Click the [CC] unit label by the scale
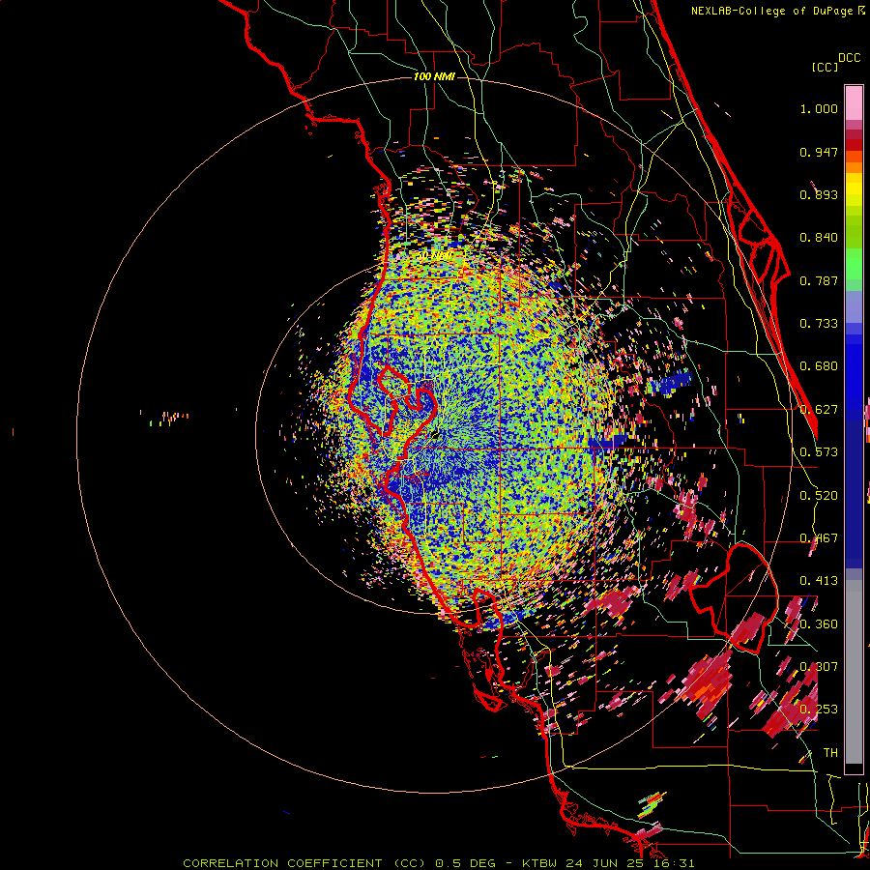This screenshot has width=870, height=870. click(825, 67)
